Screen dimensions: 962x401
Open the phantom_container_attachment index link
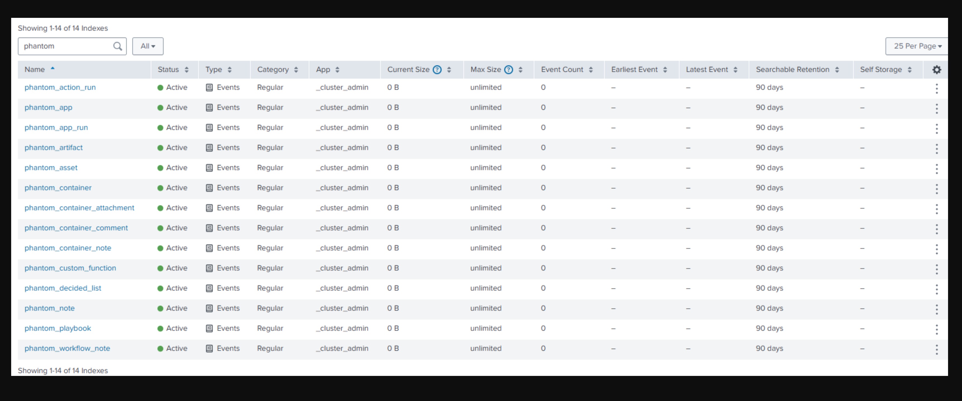tap(79, 208)
